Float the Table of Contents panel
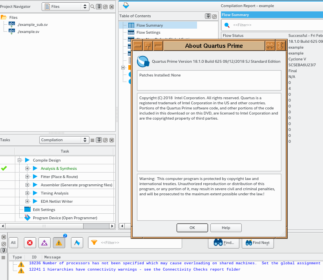The height and width of the screenshot is (280, 323). pyautogui.click(x=214, y=16)
